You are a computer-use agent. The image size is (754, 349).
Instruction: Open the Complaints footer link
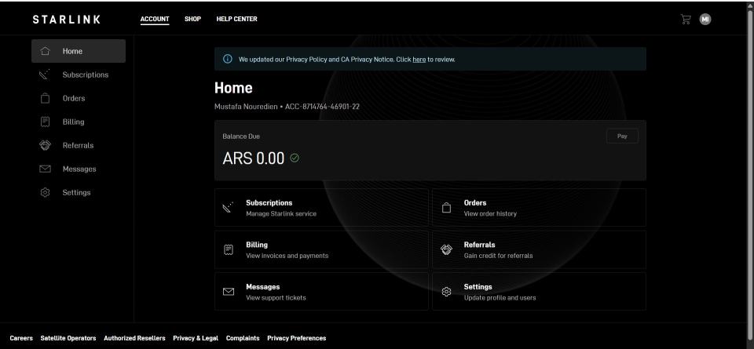(243, 338)
